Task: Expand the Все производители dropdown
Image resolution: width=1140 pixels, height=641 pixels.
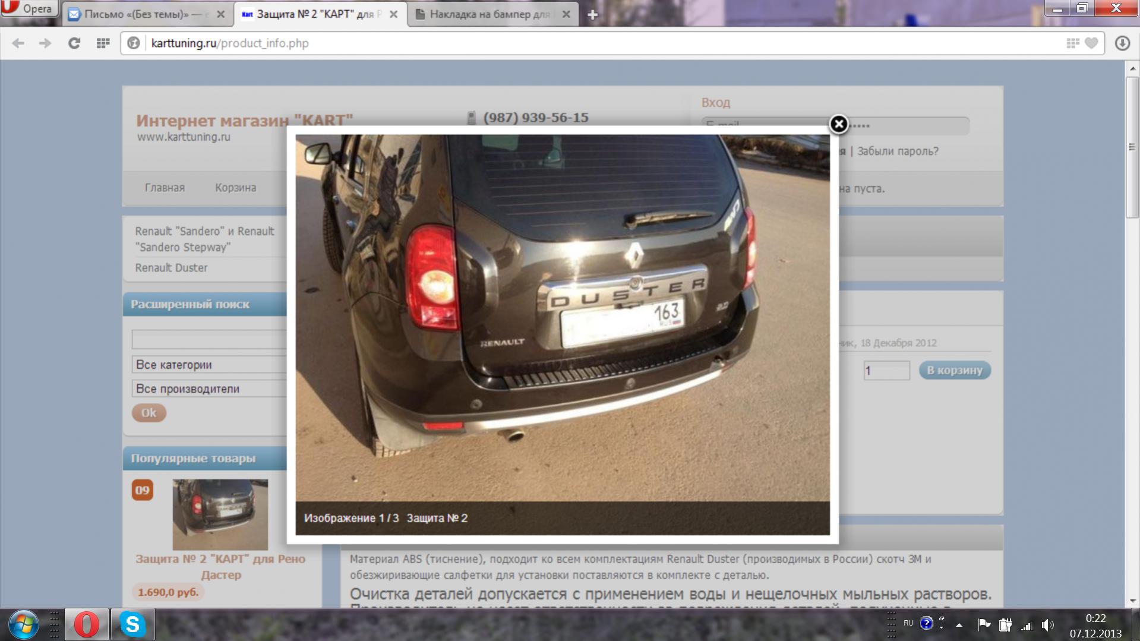Action: 209,389
